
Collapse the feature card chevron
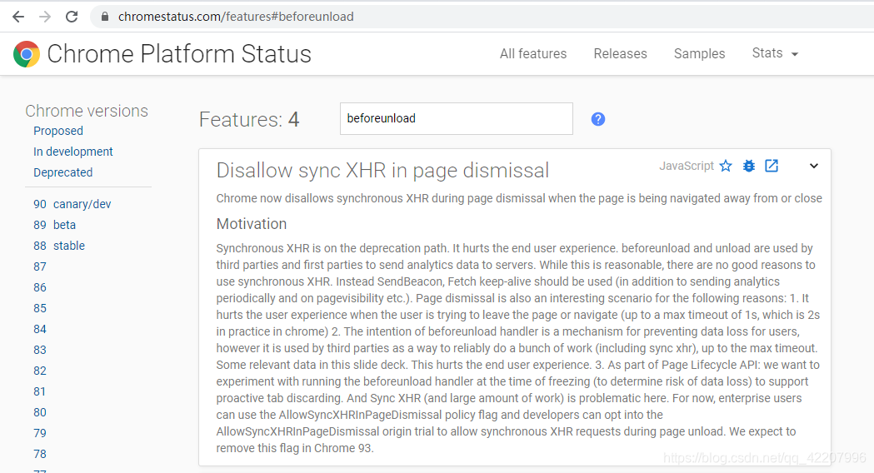tap(814, 166)
